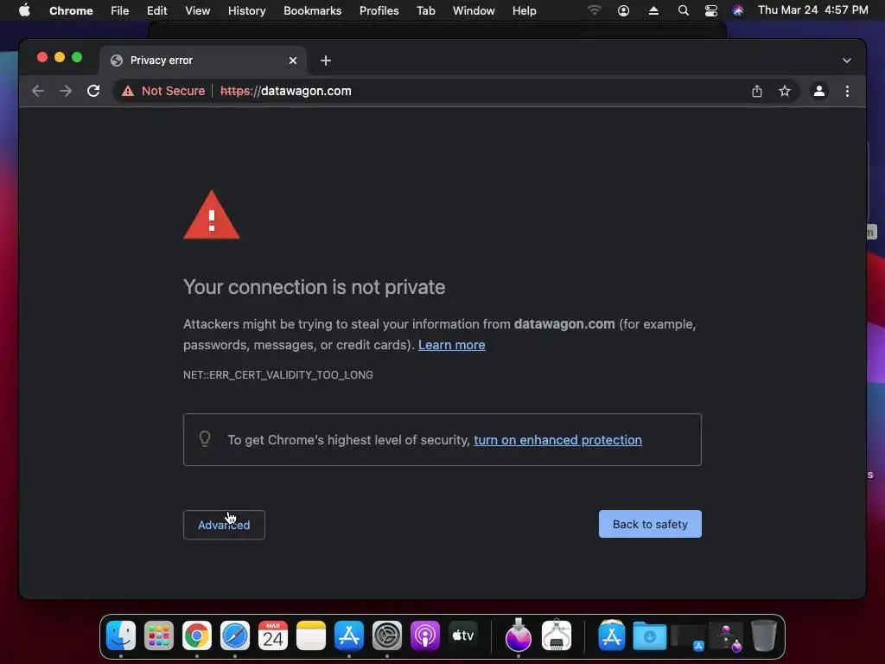Screen dimensions: 885x664
Task: Restore minimized window with App Store badge
Action: pyautogui.click(x=688, y=637)
